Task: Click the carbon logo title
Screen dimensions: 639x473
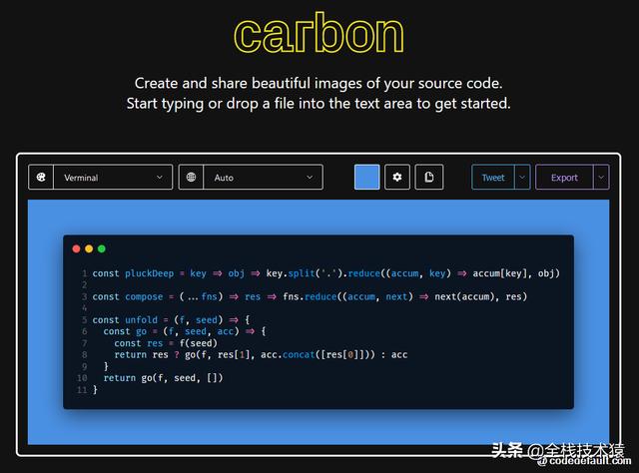Action: pyautogui.click(x=319, y=34)
